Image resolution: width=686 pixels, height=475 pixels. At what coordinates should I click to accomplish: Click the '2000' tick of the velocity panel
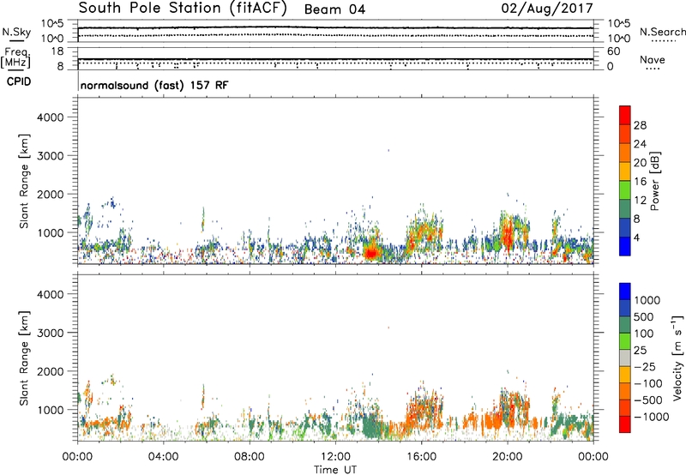pyautogui.click(x=51, y=371)
